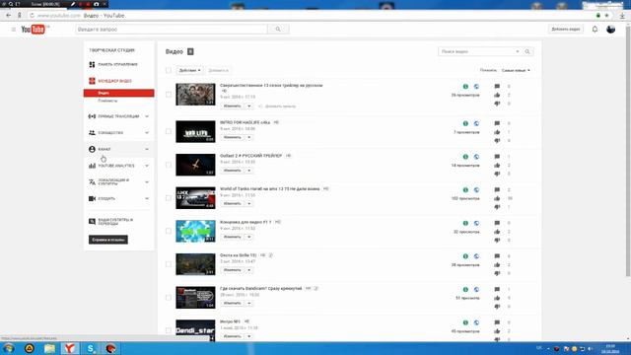Screen dimensions: 631x355
Task: Click globe privacy icon for Bandicam video
Action: click(x=476, y=289)
